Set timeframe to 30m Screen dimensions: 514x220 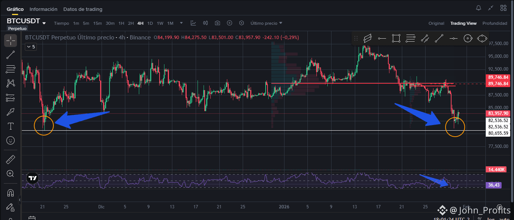pos(110,23)
